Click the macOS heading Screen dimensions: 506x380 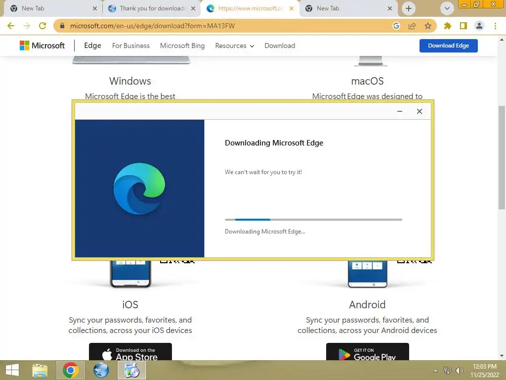pos(367,81)
